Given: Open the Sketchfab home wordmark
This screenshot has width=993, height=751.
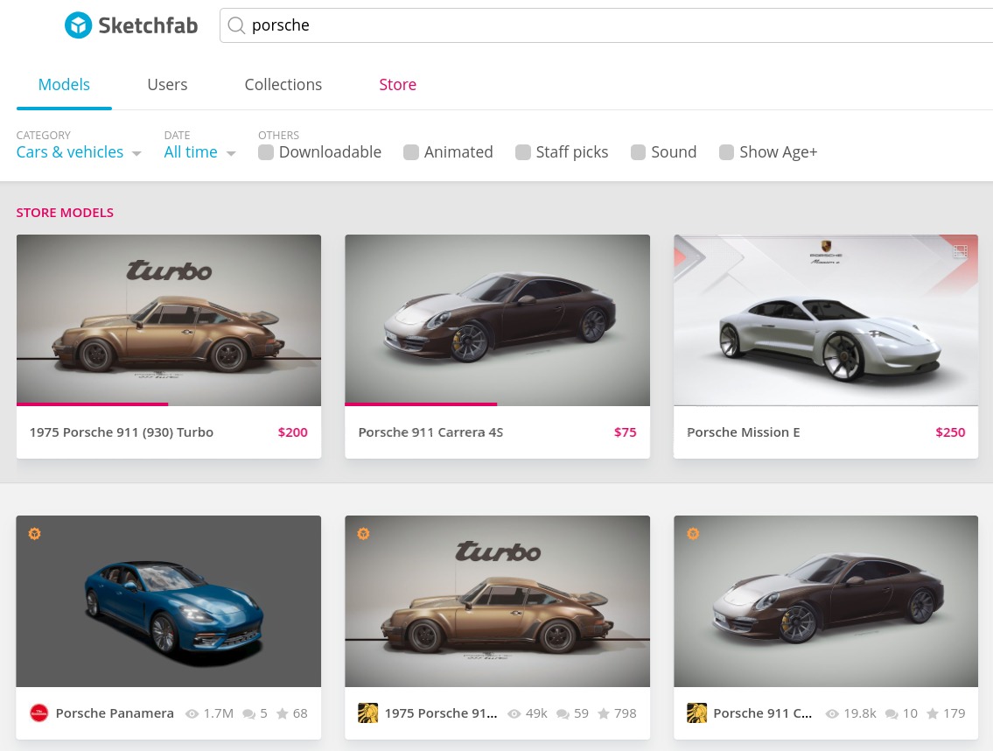Looking at the screenshot, I should coord(148,25).
